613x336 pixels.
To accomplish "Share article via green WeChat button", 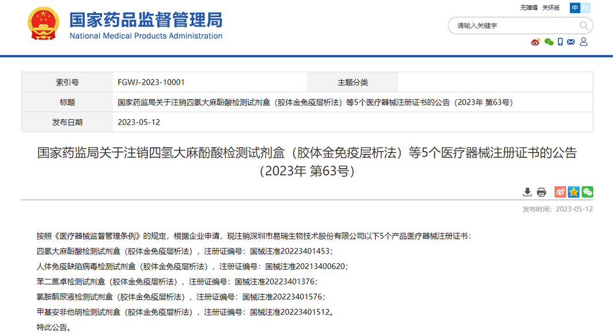I will coord(587,192).
